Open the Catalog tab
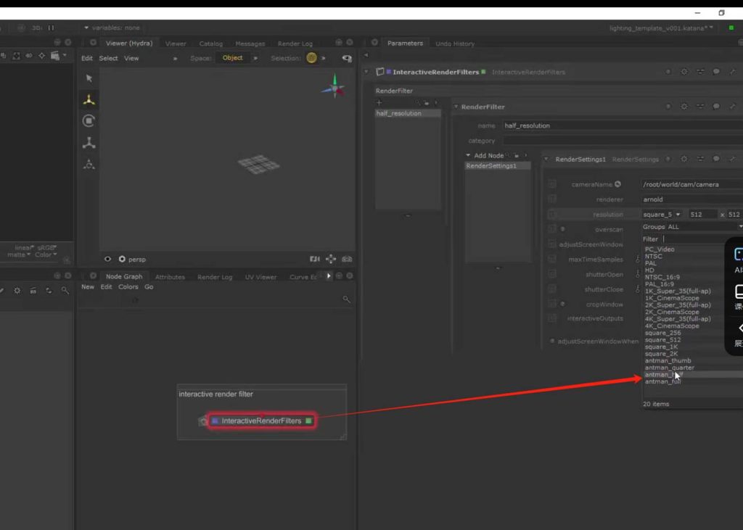Viewport: 743px width, 530px height. click(210, 44)
